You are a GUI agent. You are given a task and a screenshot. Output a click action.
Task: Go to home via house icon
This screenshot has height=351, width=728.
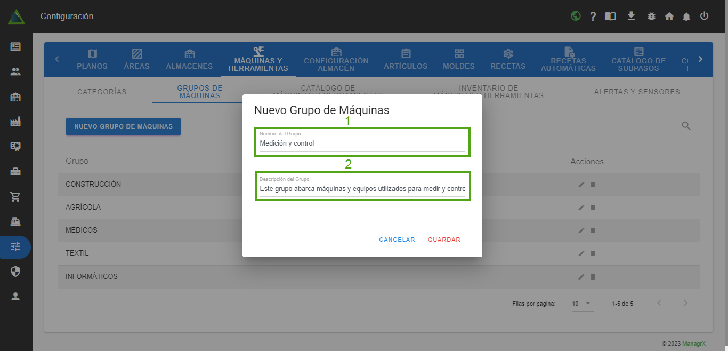pyautogui.click(x=669, y=16)
